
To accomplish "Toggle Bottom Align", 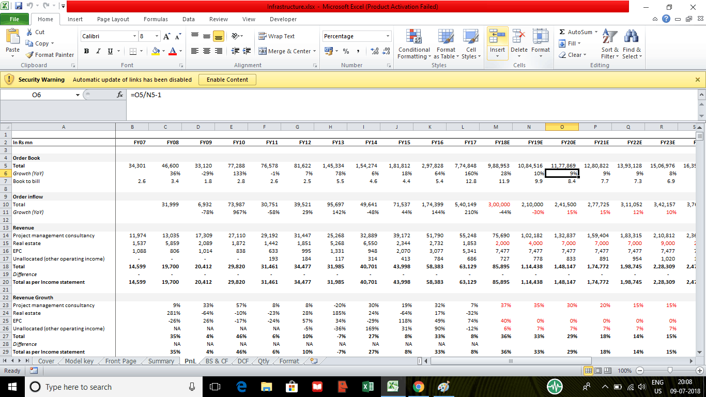I will pos(218,36).
